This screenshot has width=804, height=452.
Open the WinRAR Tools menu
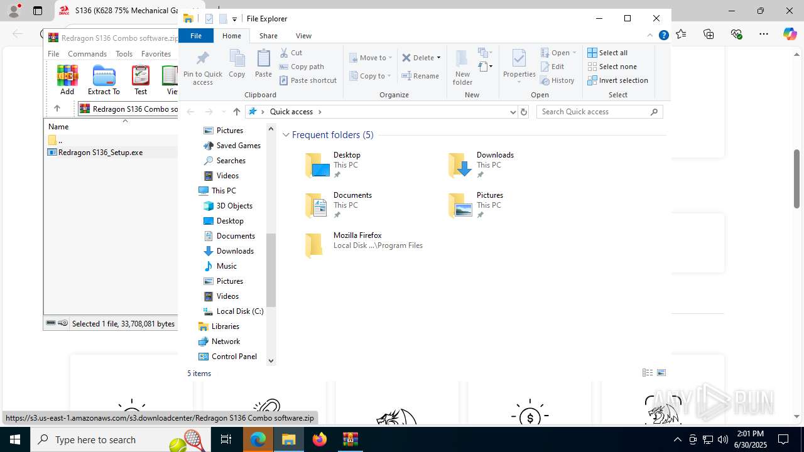click(124, 54)
